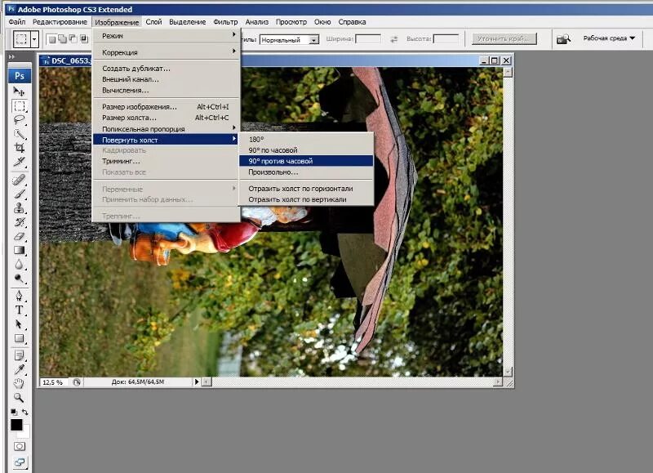This screenshot has width=653, height=473.
Task: Toggle Quick Mask mode
Action: pos(19,446)
